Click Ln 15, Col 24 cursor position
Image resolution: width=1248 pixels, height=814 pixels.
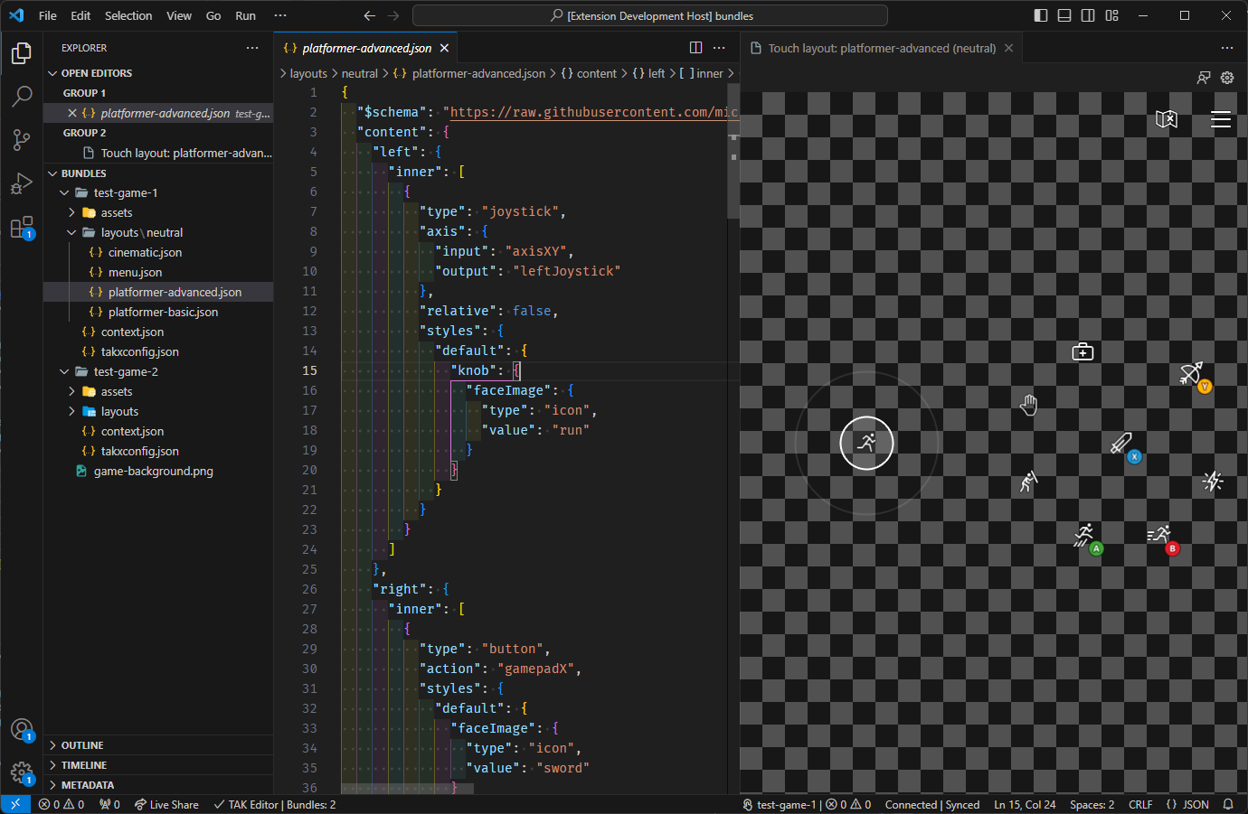pyautogui.click(x=1025, y=804)
